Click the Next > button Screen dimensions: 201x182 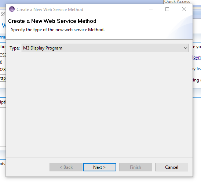pyautogui.click(x=100, y=167)
